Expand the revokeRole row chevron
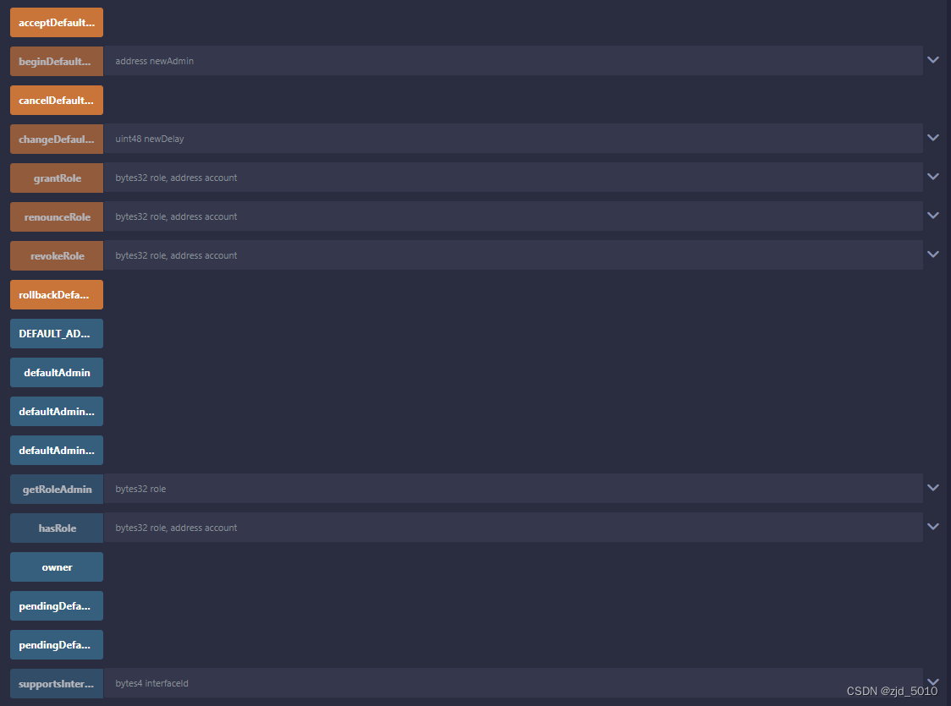The height and width of the screenshot is (706, 951). pyautogui.click(x=932, y=254)
